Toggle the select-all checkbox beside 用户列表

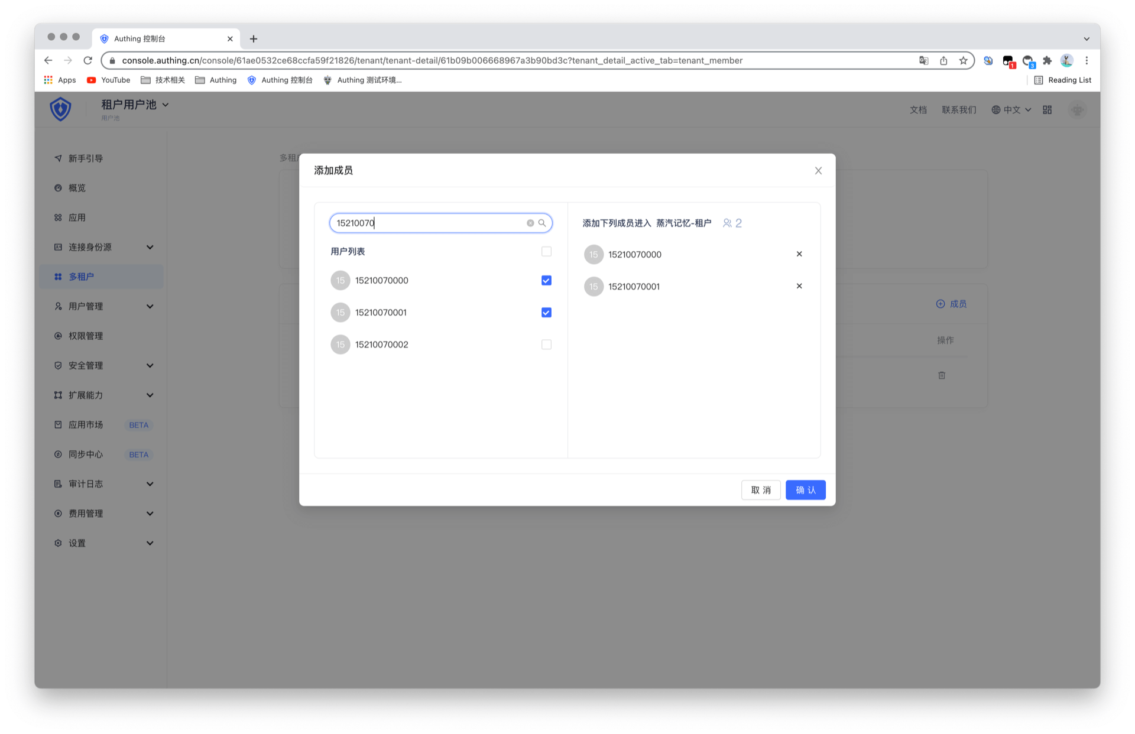coord(546,252)
